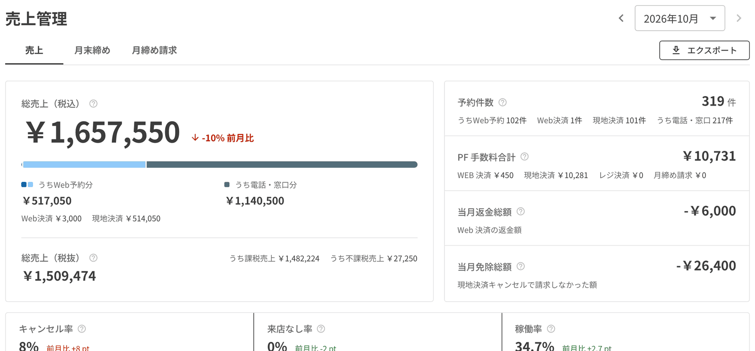Click the ￥517,050 Web reservation amount
The image size is (755, 351).
(47, 201)
